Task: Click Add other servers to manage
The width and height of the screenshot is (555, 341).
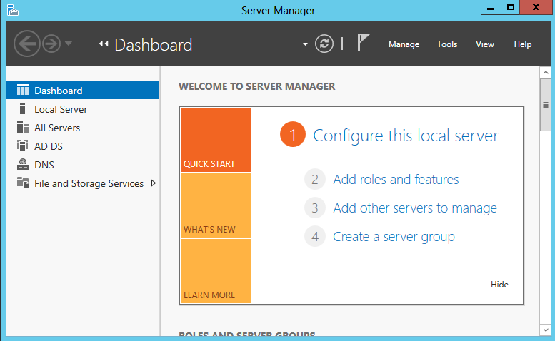Action: pyautogui.click(x=415, y=208)
